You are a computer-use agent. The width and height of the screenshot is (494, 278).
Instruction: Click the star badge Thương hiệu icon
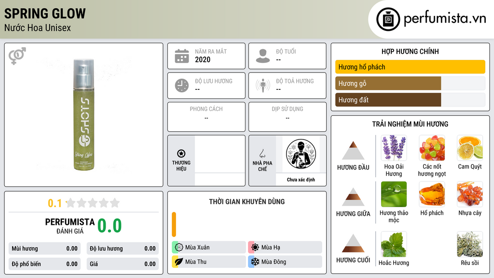tap(181, 153)
